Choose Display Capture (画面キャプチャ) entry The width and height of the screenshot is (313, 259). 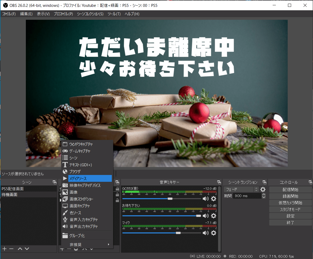pos(87,206)
